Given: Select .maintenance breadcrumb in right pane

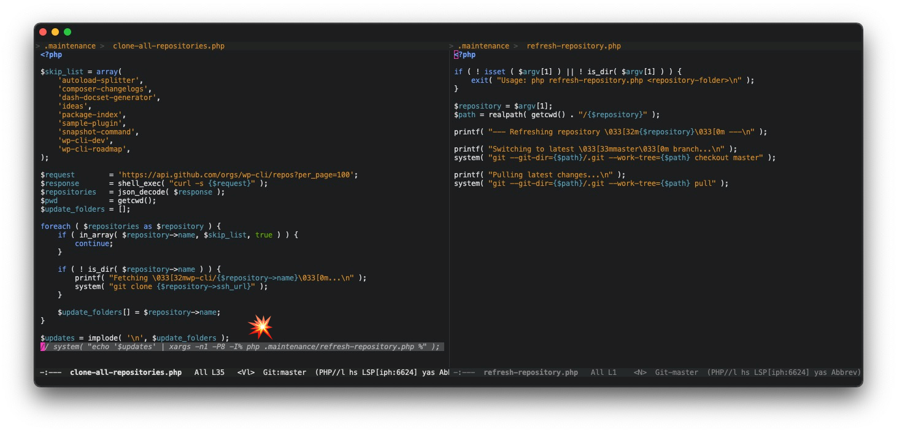Looking at the screenshot, I should pos(483,46).
